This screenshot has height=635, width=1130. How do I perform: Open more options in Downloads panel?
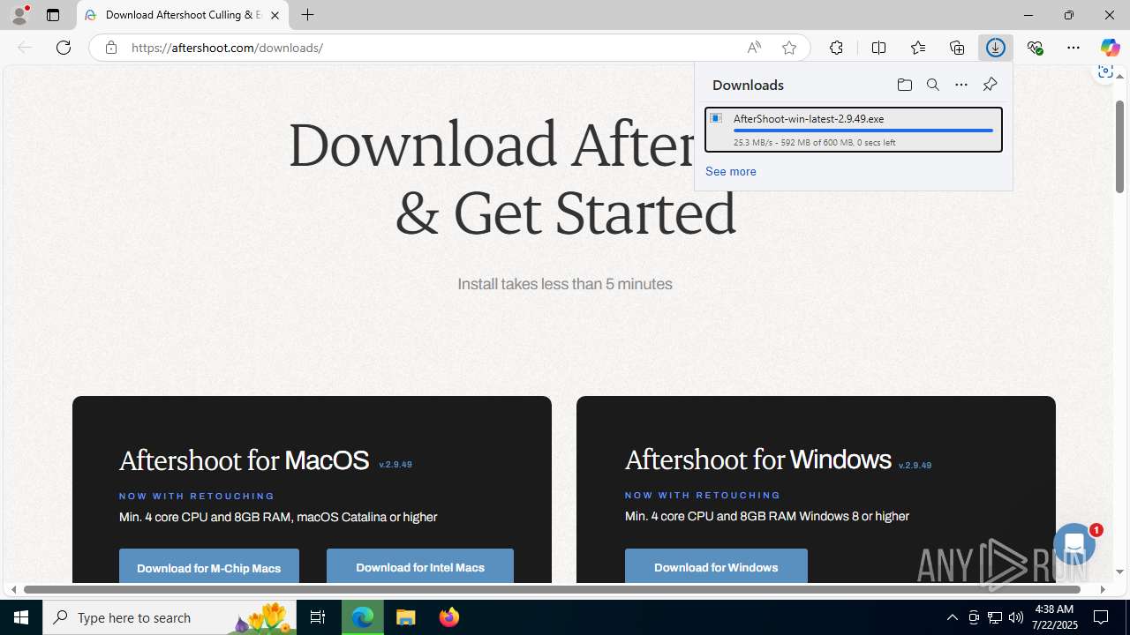pyautogui.click(x=960, y=85)
